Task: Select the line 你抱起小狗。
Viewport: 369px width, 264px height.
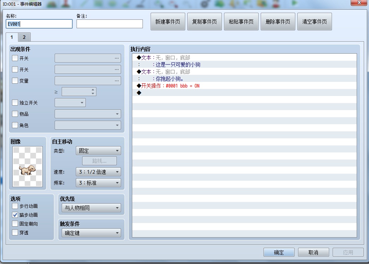Action: (x=244, y=79)
